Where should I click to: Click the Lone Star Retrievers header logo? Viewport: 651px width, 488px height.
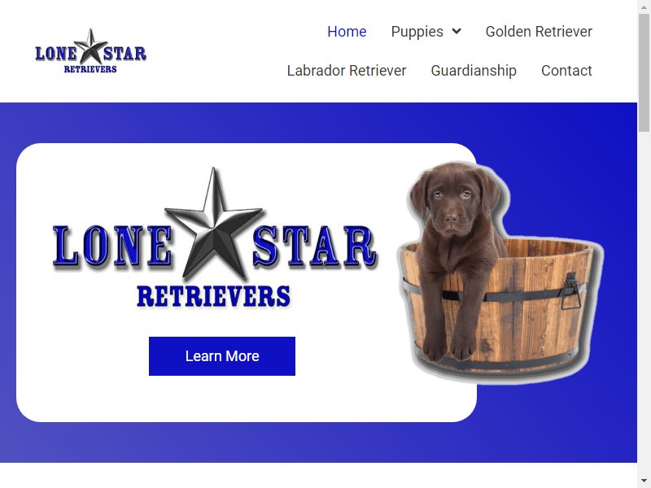point(90,51)
